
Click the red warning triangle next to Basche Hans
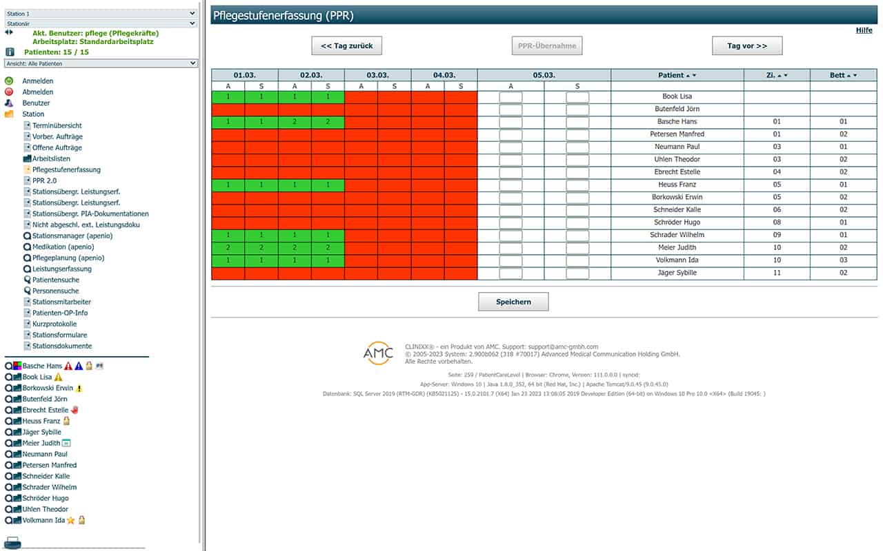[68, 366]
